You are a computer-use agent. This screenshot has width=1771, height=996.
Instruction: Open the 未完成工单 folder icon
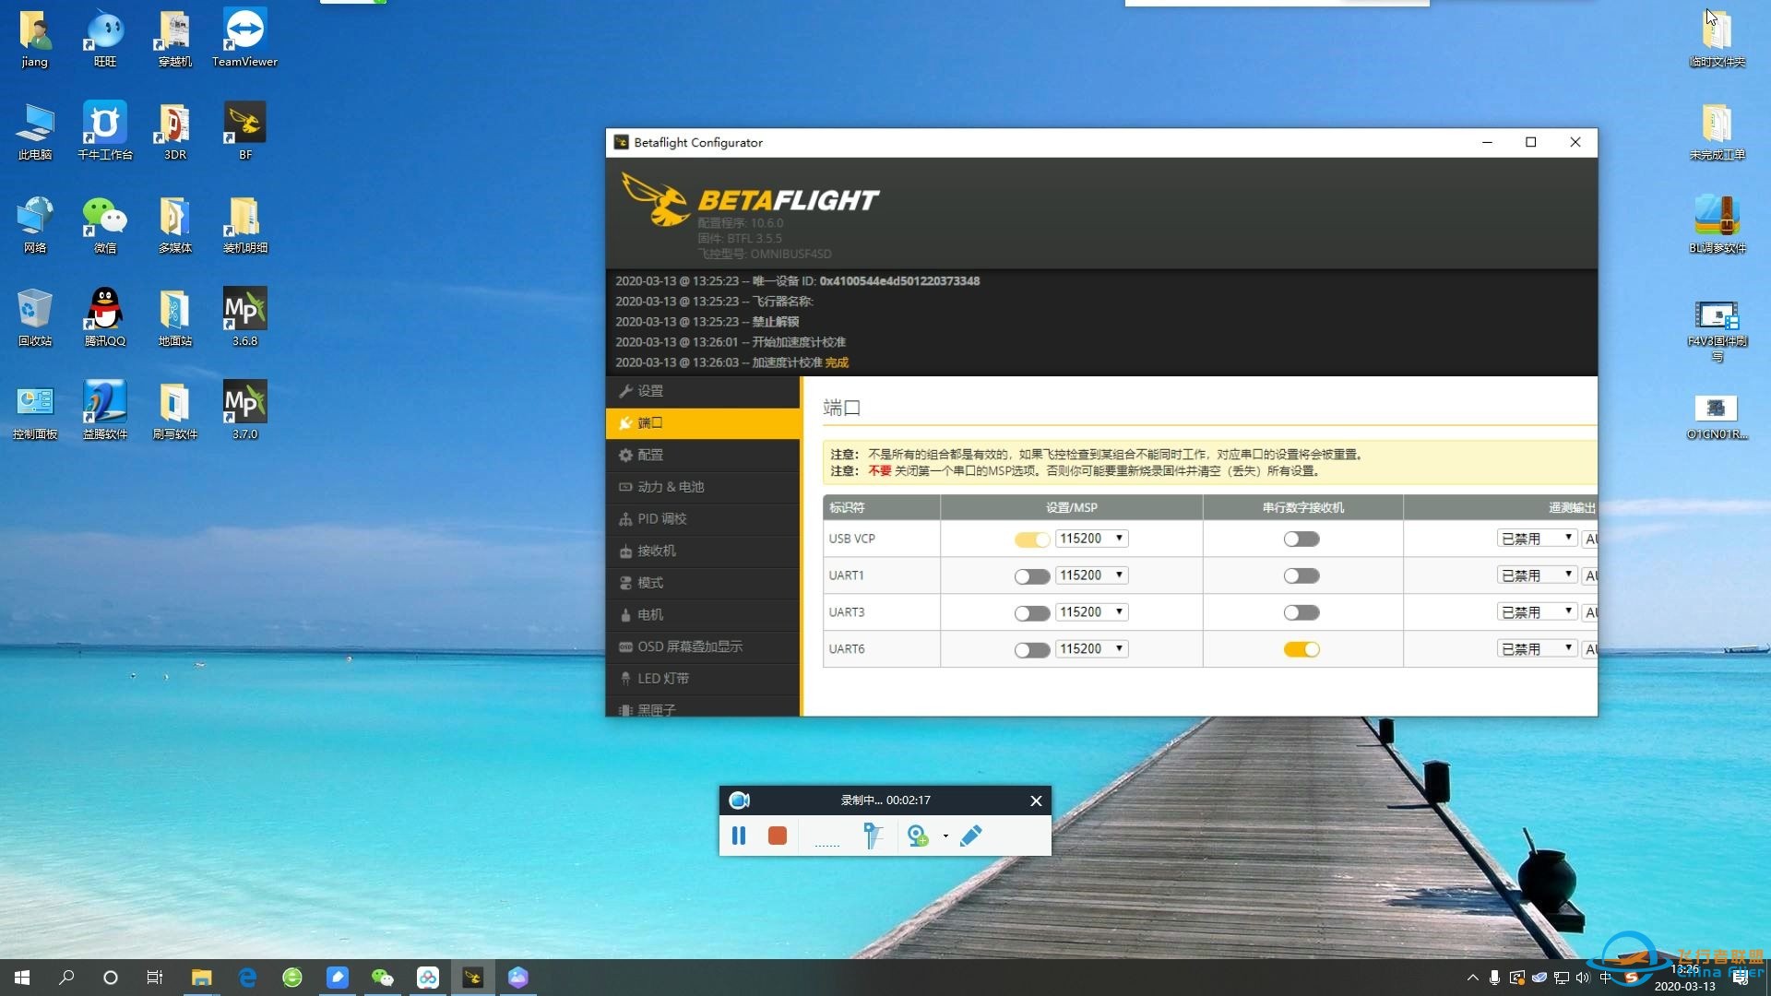[1718, 131]
